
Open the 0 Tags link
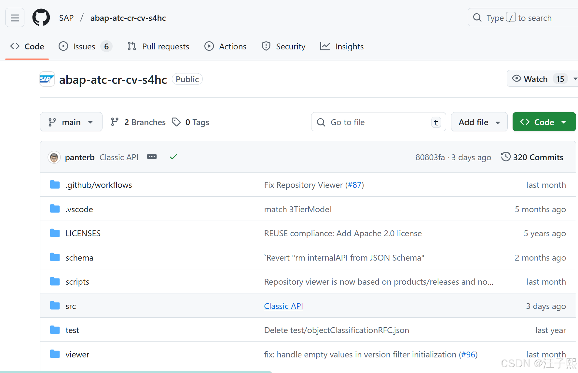click(190, 122)
